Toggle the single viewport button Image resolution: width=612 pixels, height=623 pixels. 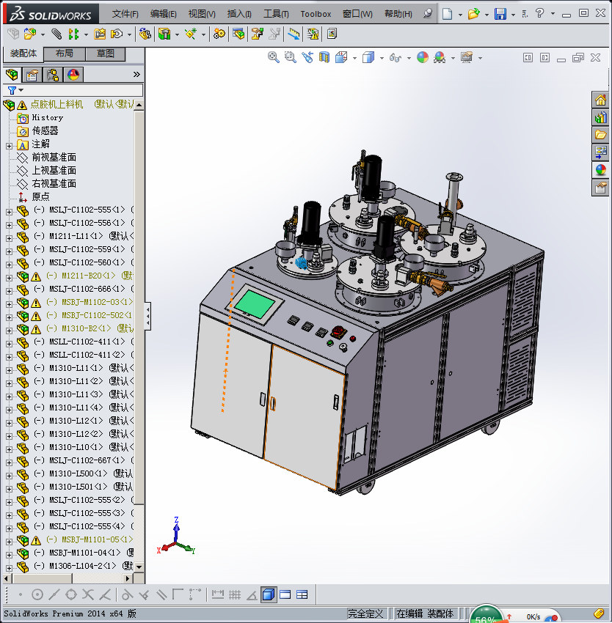pyautogui.click(x=269, y=595)
